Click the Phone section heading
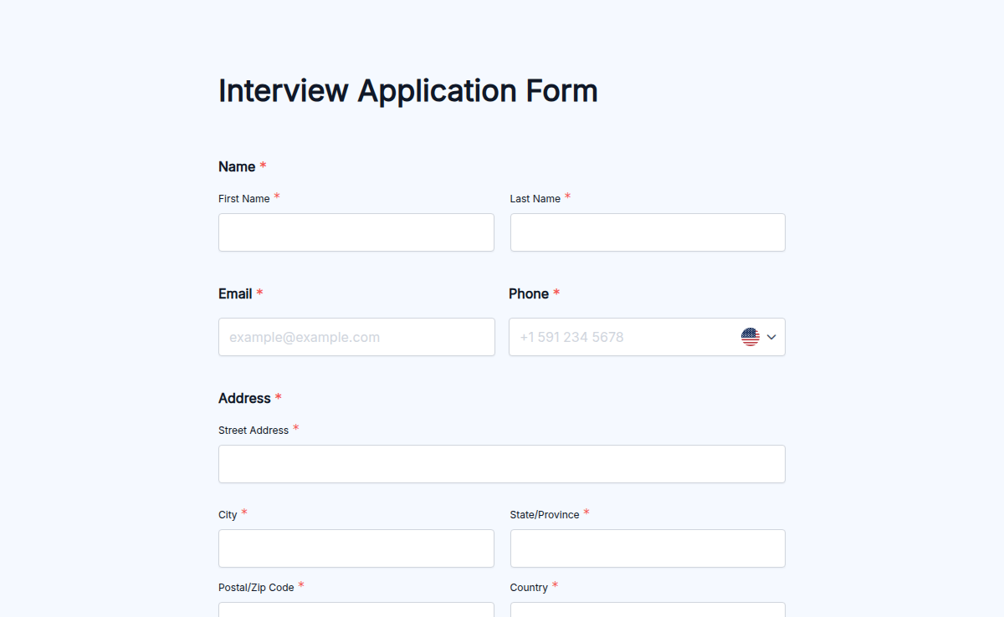Image resolution: width=1004 pixels, height=617 pixels. (x=529, y=293)
